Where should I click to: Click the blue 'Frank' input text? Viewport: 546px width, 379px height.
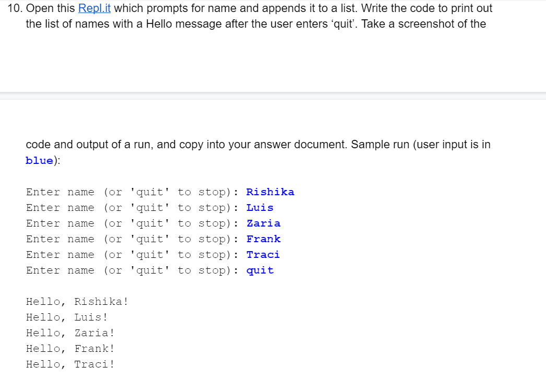click(264, 239)
